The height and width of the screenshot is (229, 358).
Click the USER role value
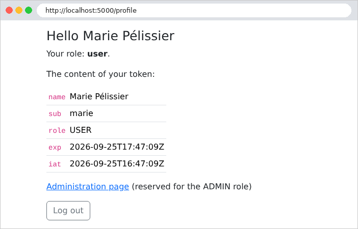coord(81,130)
